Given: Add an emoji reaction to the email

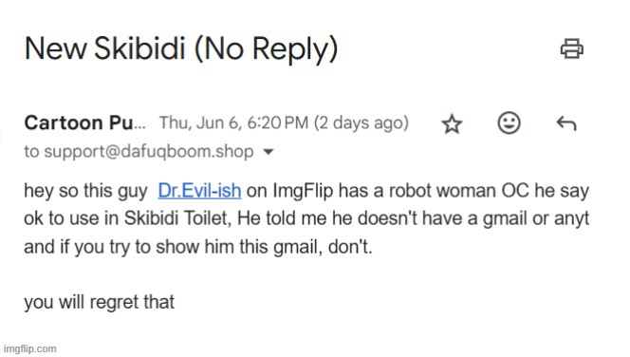Looking at the screenshot, I should click(510, 122).
